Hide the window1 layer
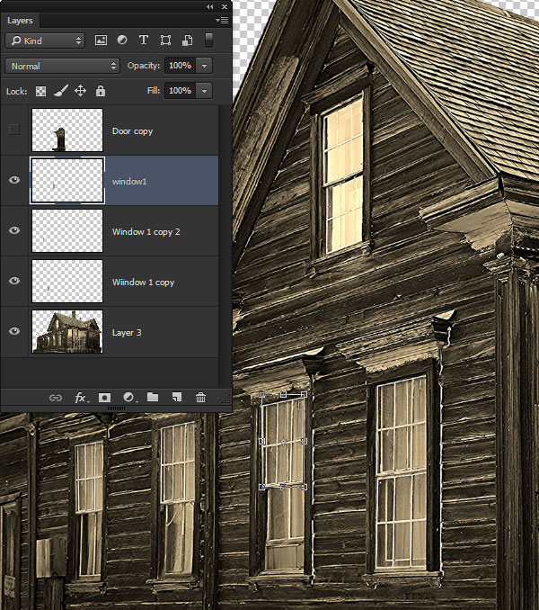Image resolution: width=539 pixels, height=610 pixels. tap(13, 181)
